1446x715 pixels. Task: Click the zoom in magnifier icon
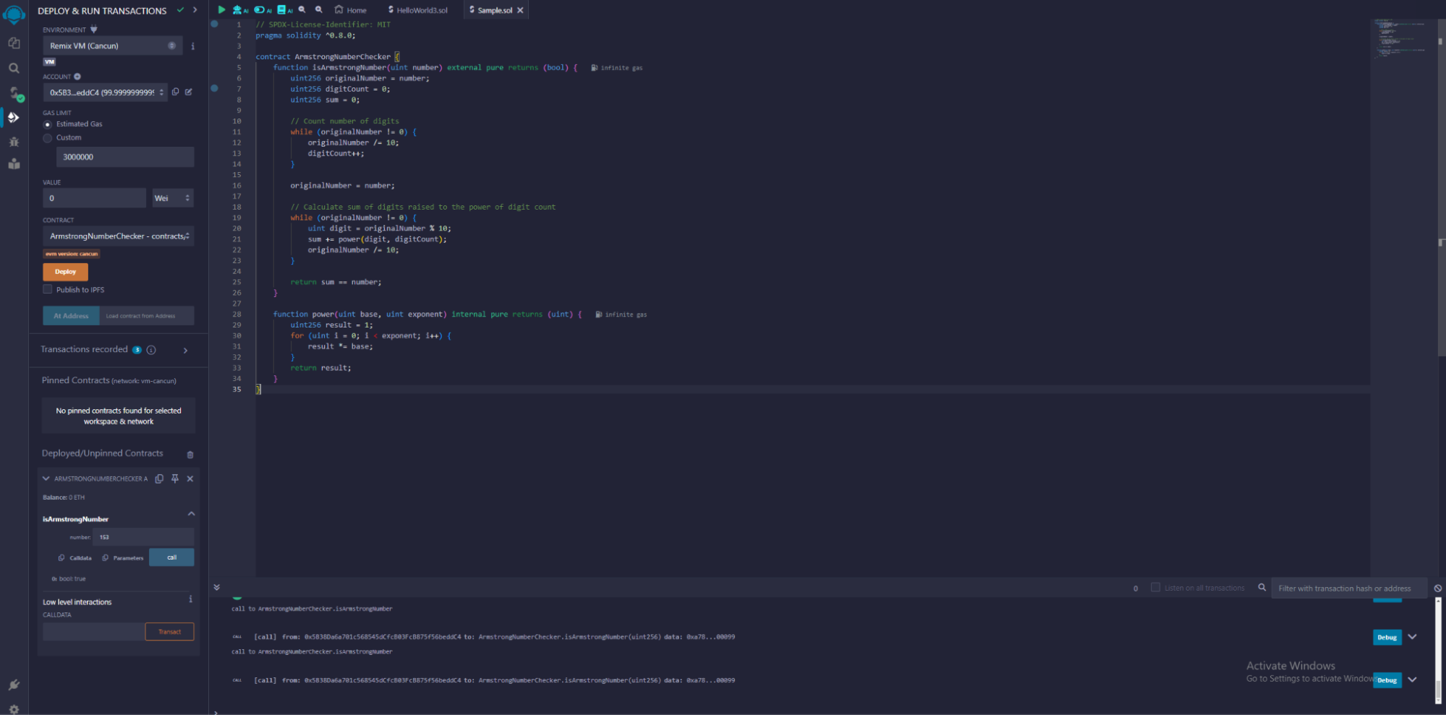(x=319, y=10)
